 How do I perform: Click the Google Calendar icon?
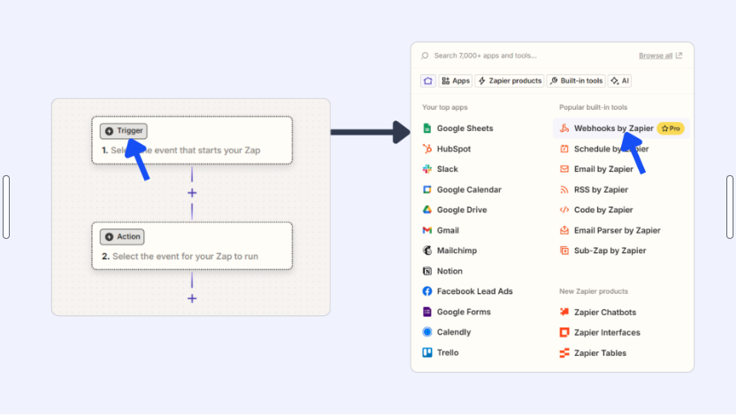427,189
